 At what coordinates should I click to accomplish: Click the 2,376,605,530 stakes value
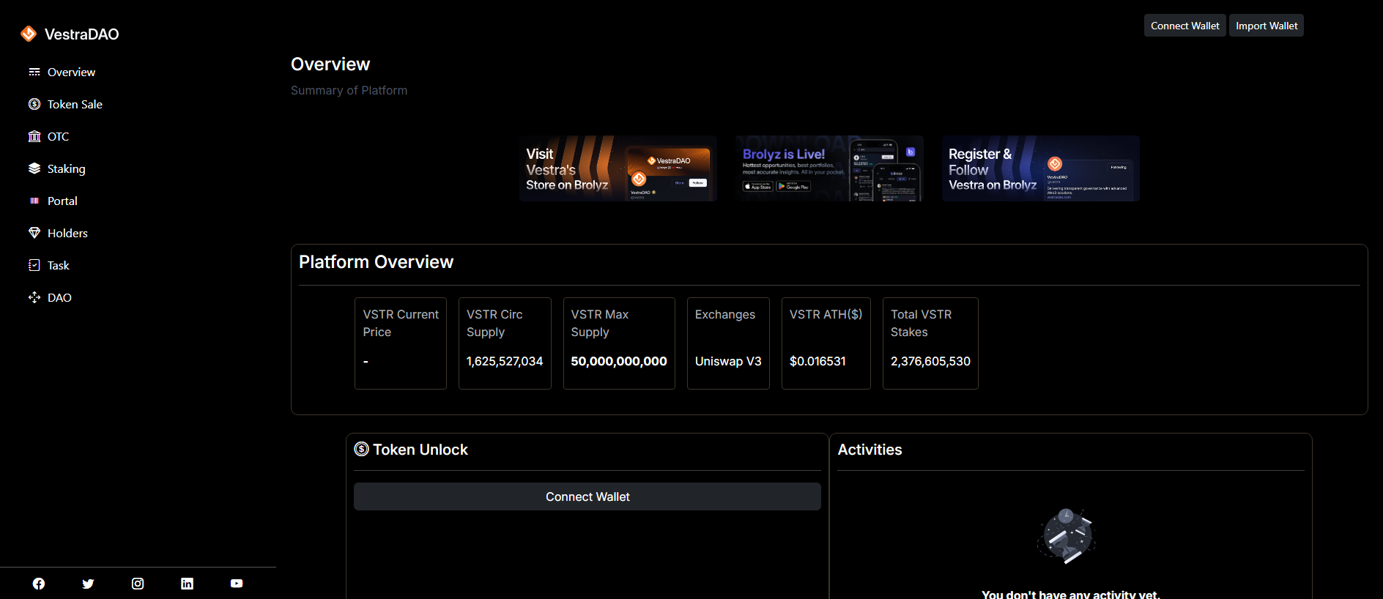click(930, 361)
